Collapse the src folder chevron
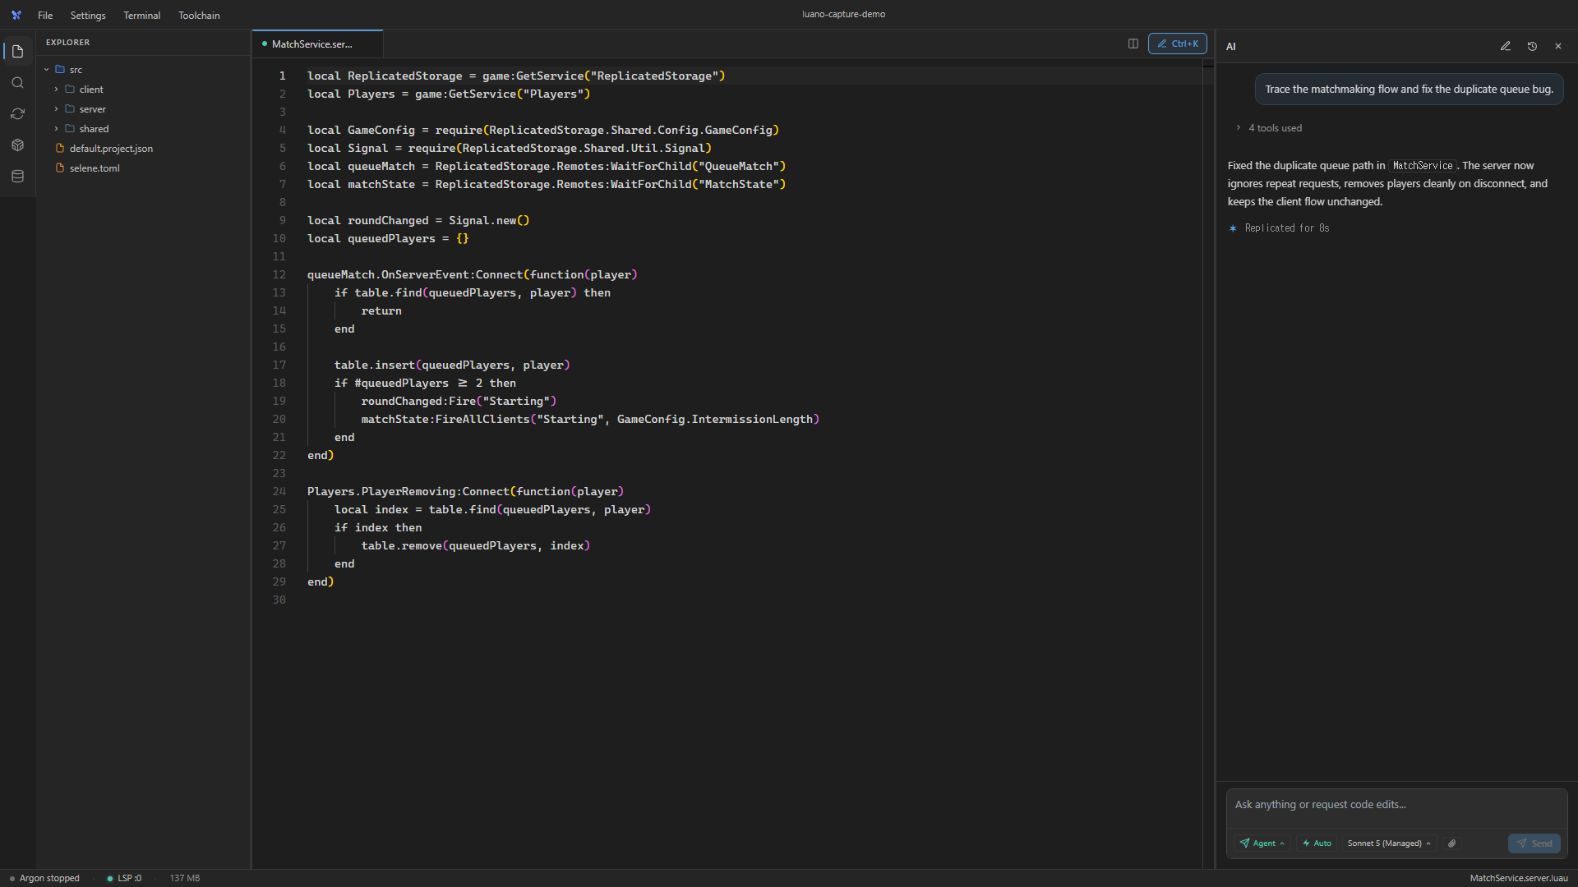The height and width of the screenshot is (887, 1578). [47, 70]
